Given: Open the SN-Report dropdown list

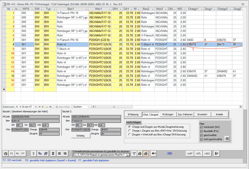Looking at the screenshot, I should click(128, 155).
